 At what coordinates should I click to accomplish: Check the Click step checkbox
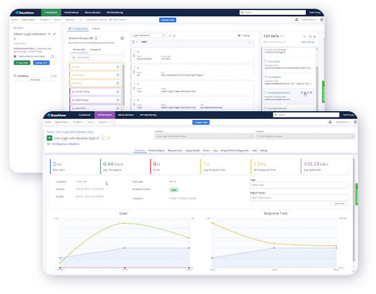point(134,84)
